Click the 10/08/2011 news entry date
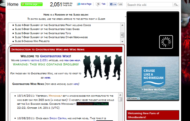The image size is (190, 121). coord(26,118)
